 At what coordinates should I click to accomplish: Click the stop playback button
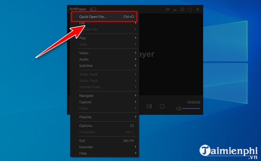162,106
